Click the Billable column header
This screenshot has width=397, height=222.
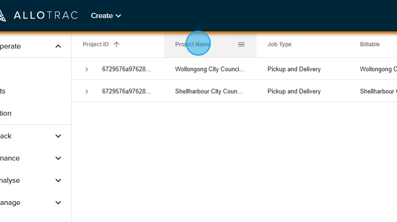[370, 44]
